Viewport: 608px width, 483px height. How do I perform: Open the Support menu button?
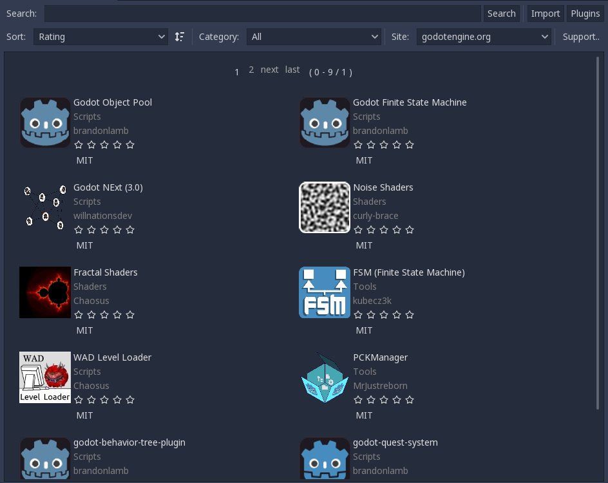click(x=581, y=37)
